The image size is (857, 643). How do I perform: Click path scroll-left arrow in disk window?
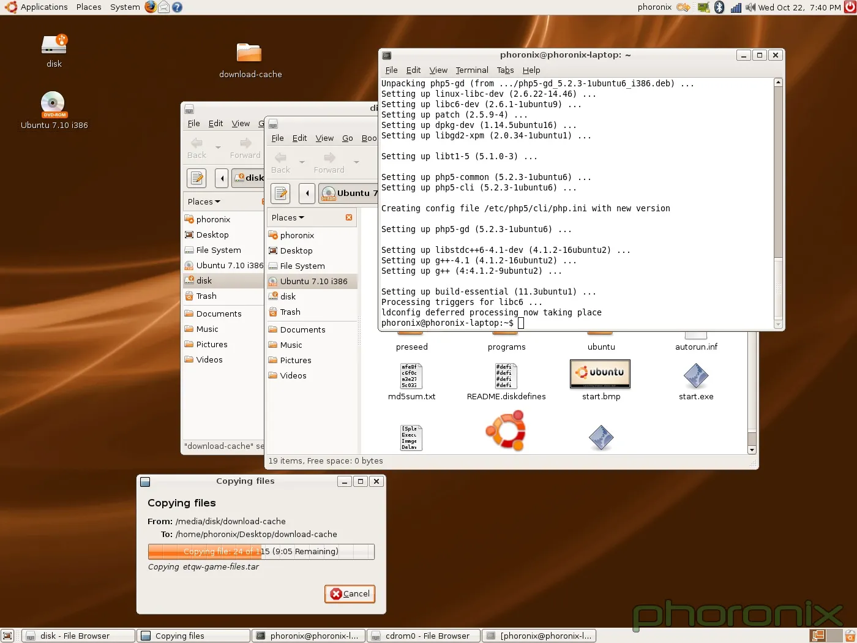tap(222, 178)
